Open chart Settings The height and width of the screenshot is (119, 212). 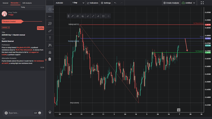coord(106,3)
